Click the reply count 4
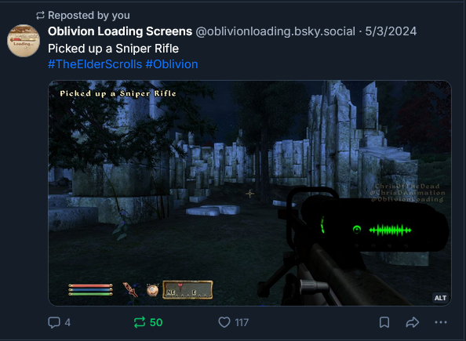466x341 pixels. (x=67, y=322)
